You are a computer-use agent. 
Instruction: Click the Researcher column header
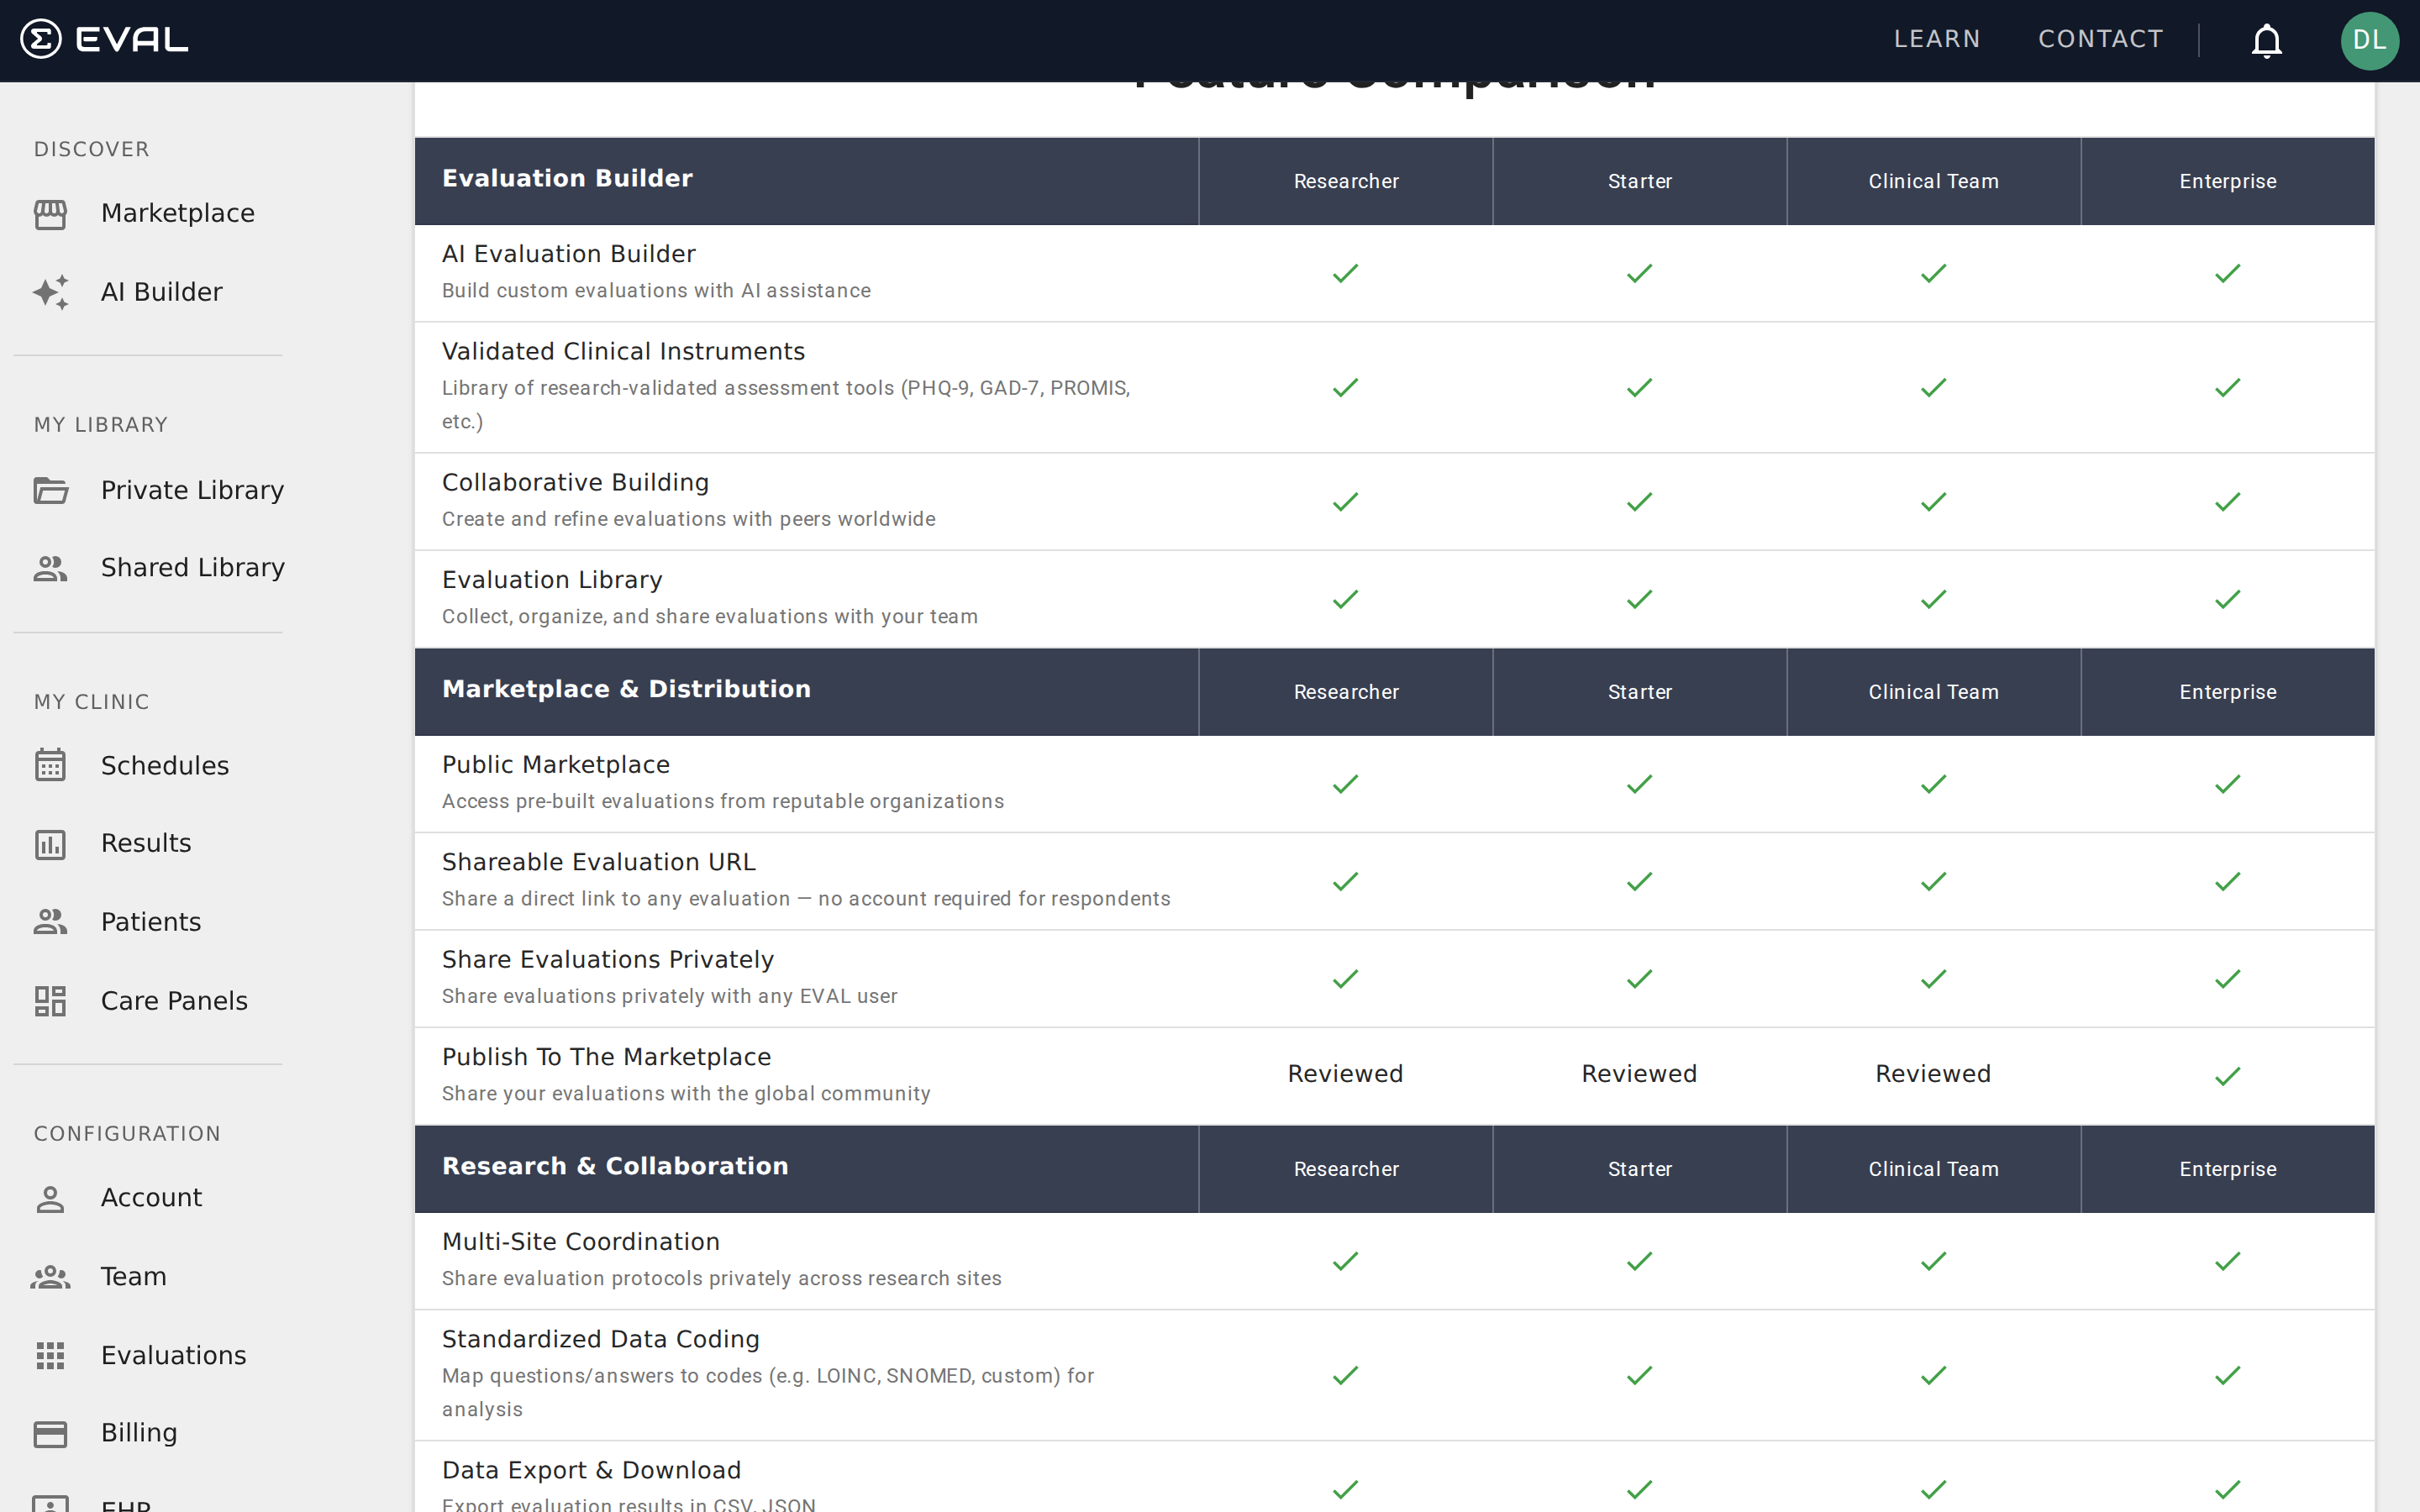click(x=1345, y=181)
